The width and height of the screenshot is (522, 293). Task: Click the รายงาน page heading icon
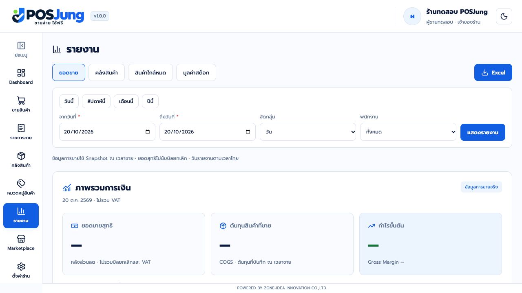tap(57, 50)
